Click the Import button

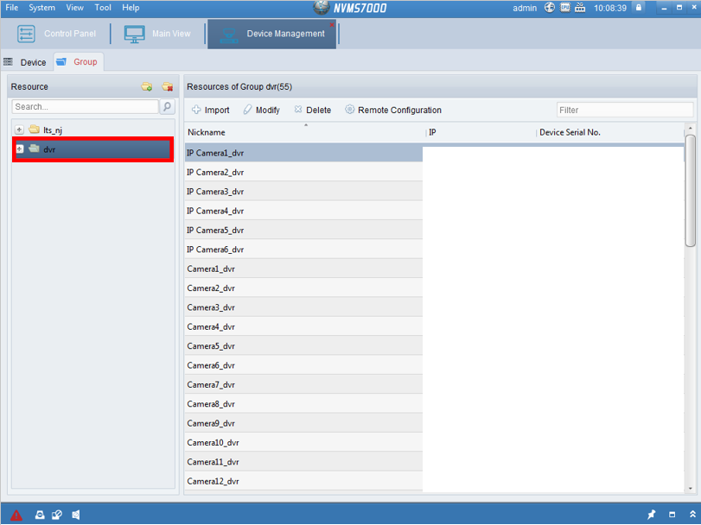(210, 110)
